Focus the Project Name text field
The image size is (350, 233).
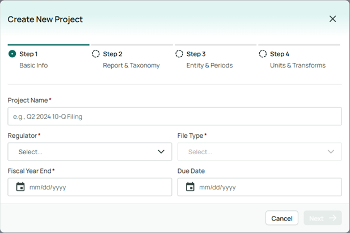pos(175,116)
